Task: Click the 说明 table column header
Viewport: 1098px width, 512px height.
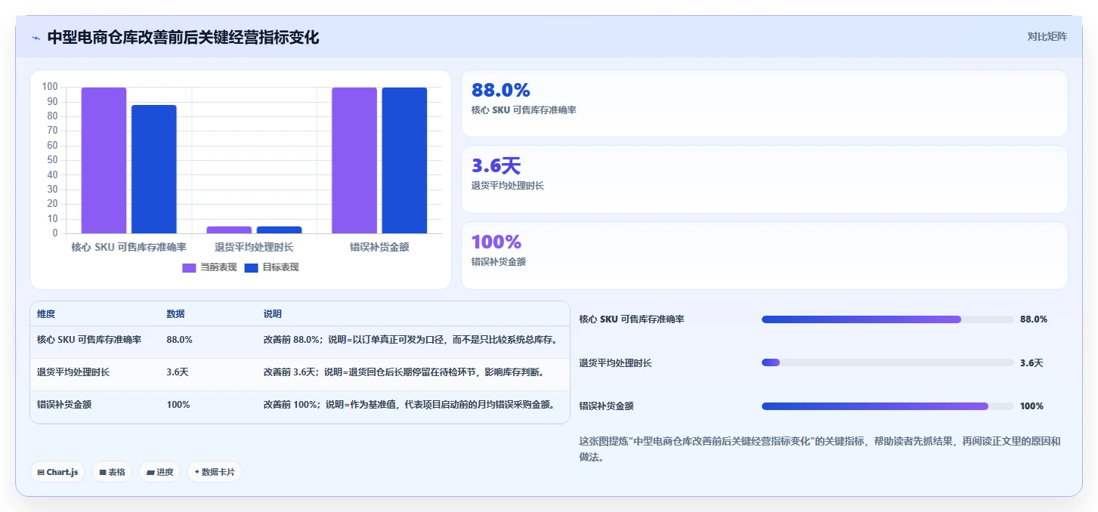Action: coord(272,314)
